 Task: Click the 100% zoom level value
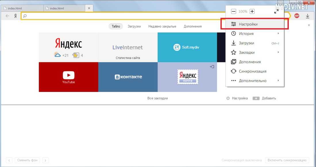243,11
